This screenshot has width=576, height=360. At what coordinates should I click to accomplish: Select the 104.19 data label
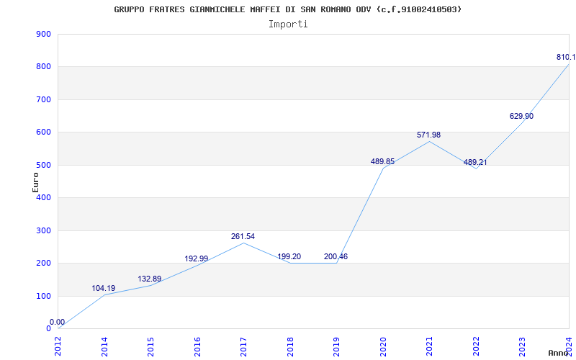point(104,289)
